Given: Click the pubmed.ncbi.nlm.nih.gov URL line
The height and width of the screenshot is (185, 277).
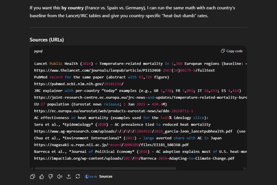Looking at the screenshot, I should (x=79, y=84).
